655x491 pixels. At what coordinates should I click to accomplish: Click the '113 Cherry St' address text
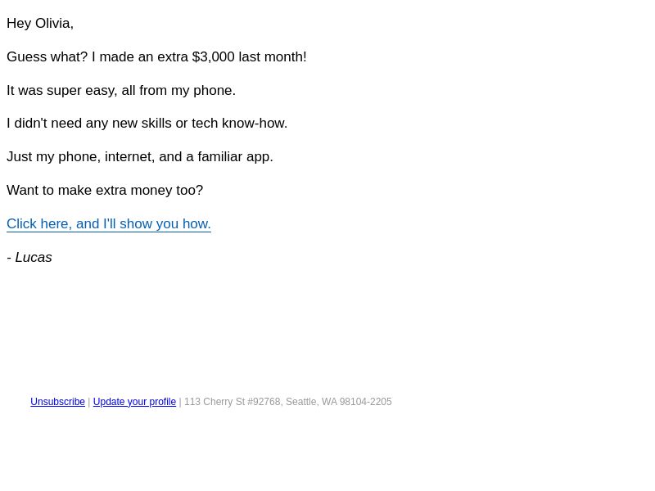click(215, 402)
